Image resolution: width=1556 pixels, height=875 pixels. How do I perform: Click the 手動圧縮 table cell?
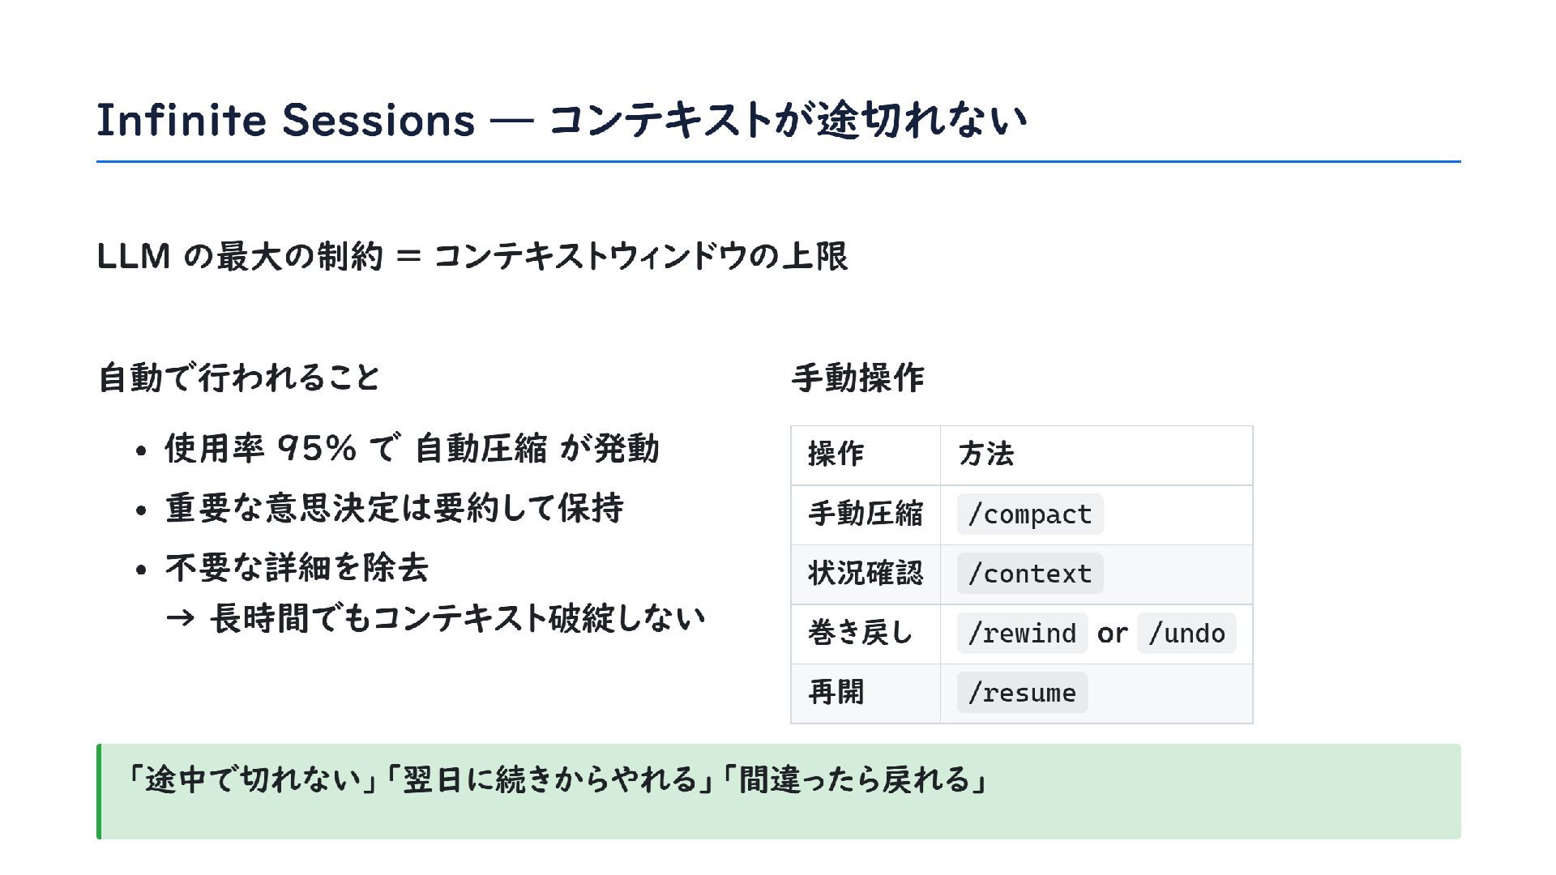[x=865, y=514]
